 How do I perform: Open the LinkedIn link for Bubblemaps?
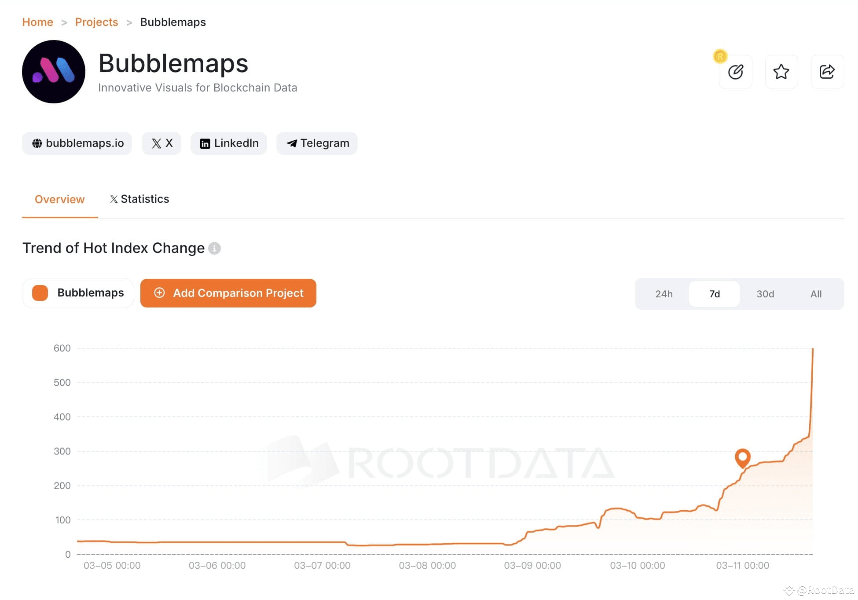[228, 143]
